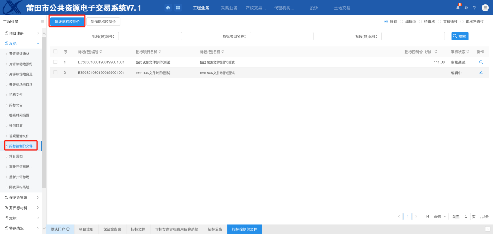Toggle the select-all header checkbox
493x234 pixels.
55,52
